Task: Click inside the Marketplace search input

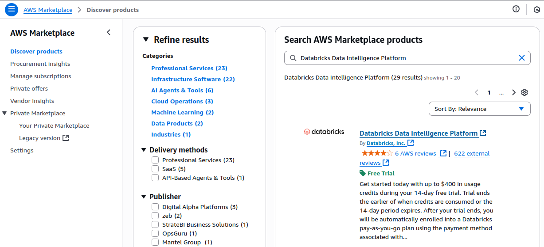Action: coord(403,58)
